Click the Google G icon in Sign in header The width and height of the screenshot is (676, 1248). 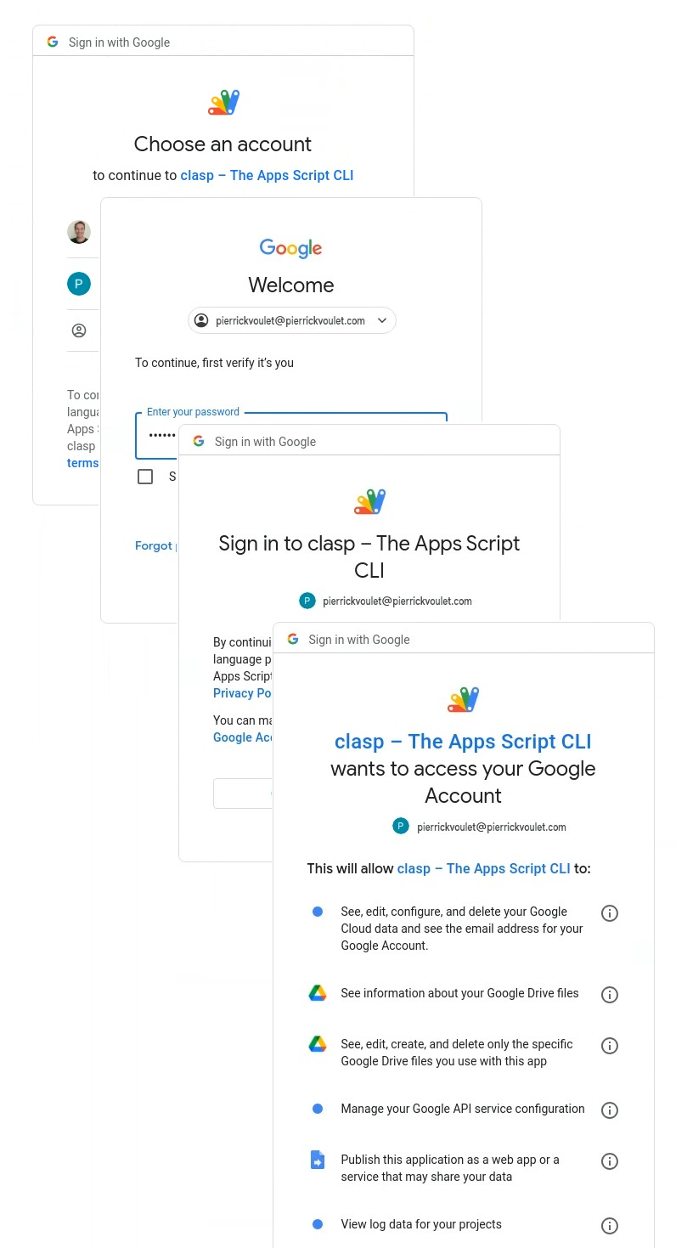[53, 42]
